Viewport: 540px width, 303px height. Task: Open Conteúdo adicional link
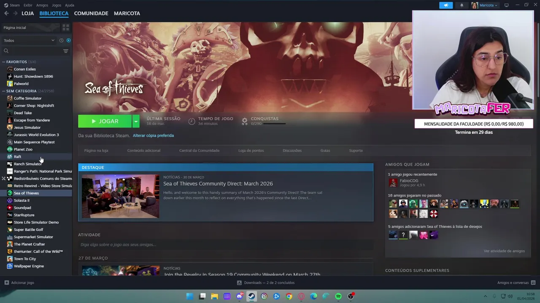pyautogui.click(x=144, y=150)
